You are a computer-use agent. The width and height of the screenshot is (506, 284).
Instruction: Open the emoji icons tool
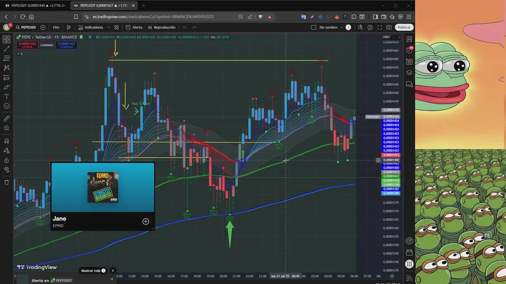6,106
